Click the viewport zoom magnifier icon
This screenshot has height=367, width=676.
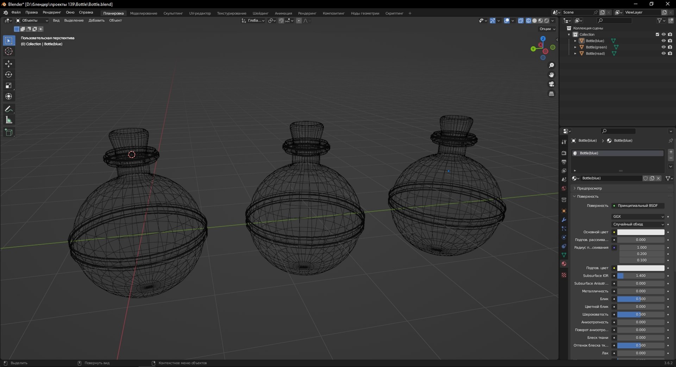click(x=551, y=65)
